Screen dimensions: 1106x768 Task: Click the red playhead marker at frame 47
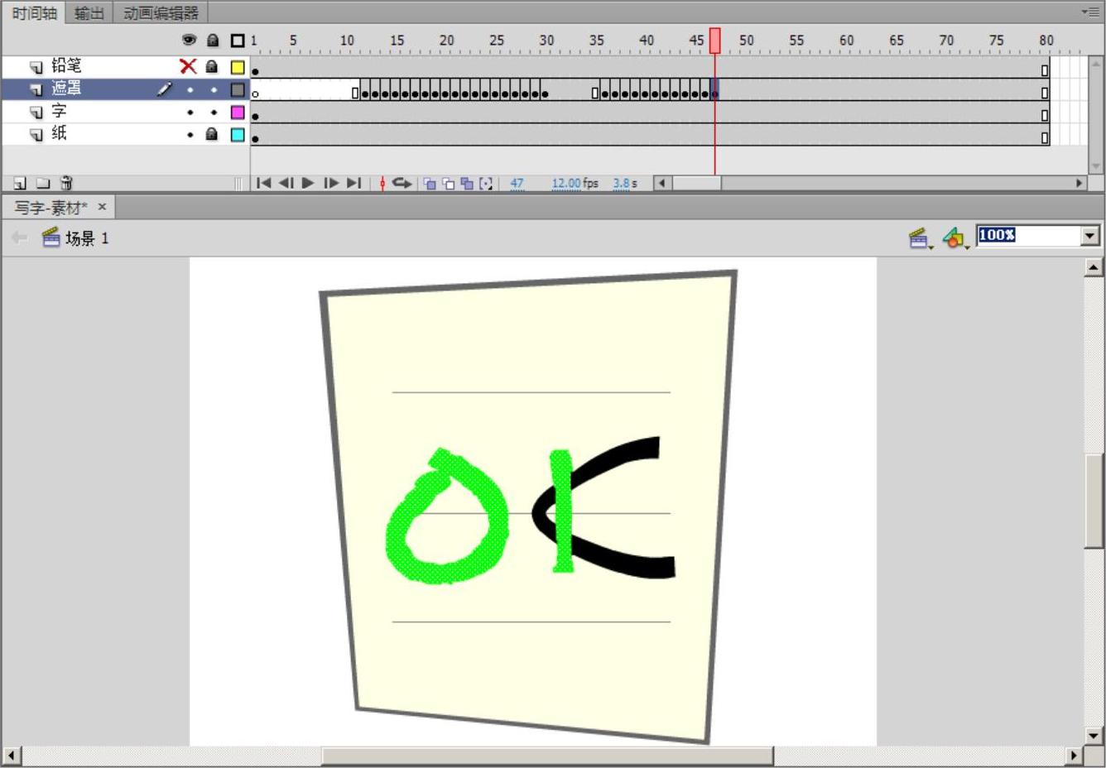coord(714,41)
